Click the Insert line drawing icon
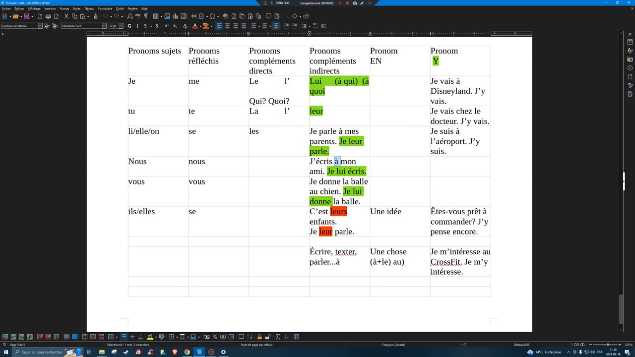The width and height of the screenshot is (635, 357). (x=287, y=16)
